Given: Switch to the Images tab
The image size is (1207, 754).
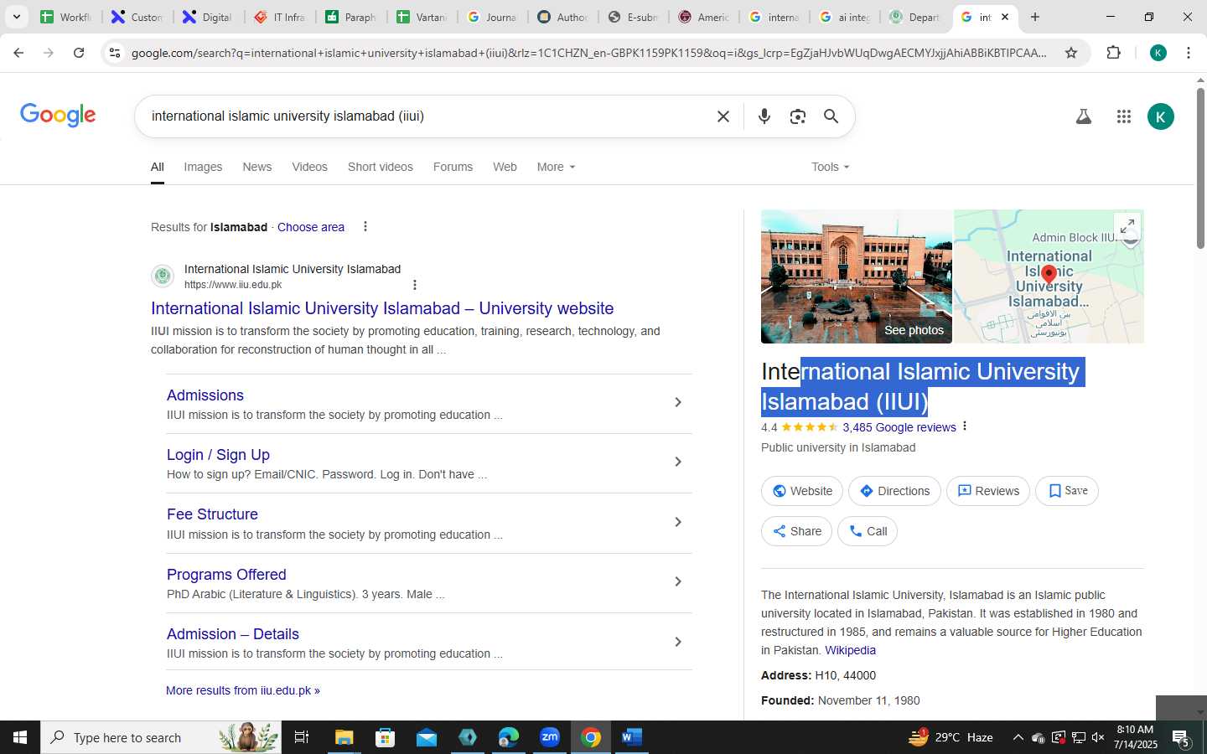Looking at the screenshot, I should tap(203, 167).
